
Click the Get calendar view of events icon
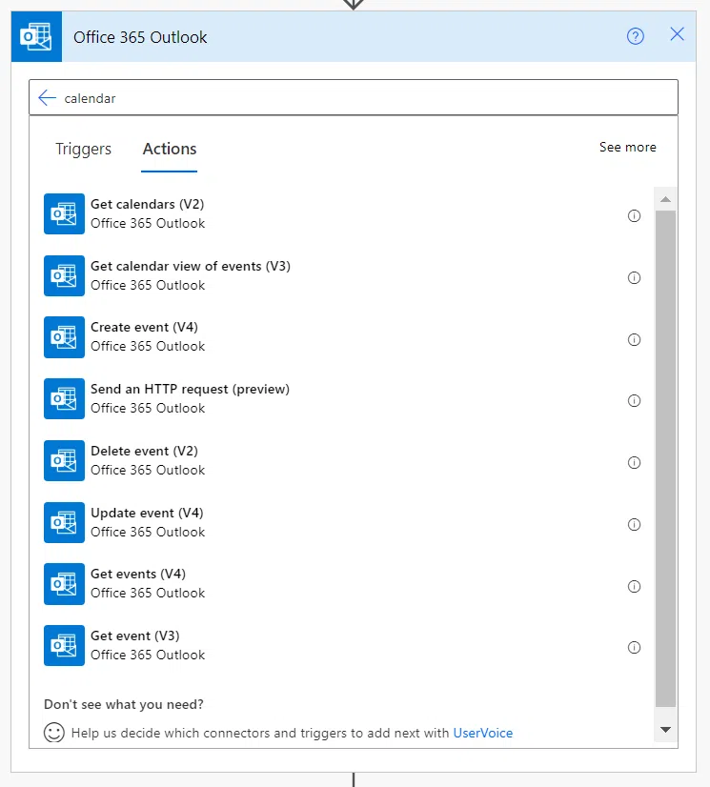point(64,275)
